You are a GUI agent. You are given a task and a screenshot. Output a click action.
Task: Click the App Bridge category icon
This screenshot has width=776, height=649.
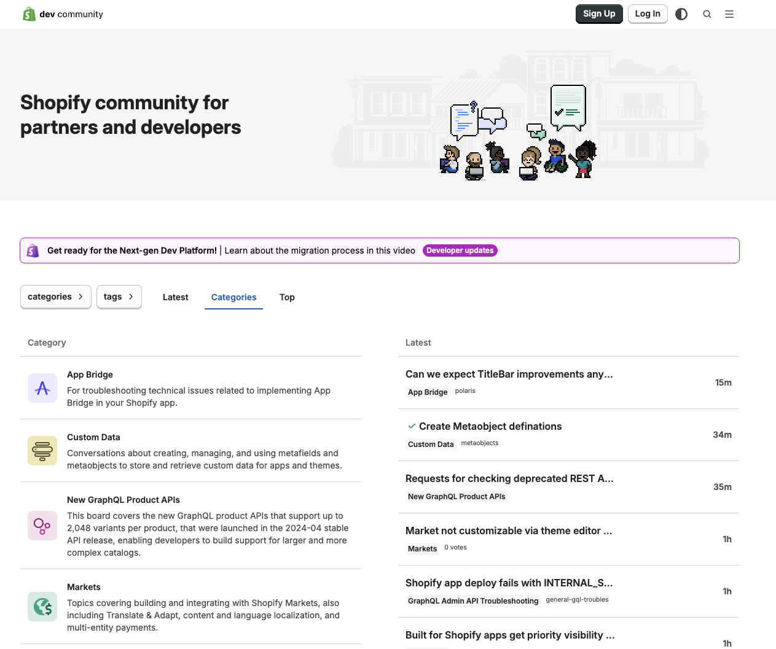[x=42, y=388]
